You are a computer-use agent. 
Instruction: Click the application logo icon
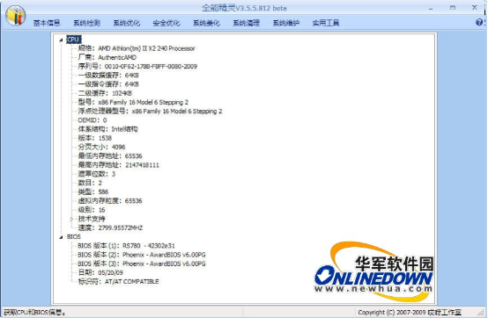(15, 16)
